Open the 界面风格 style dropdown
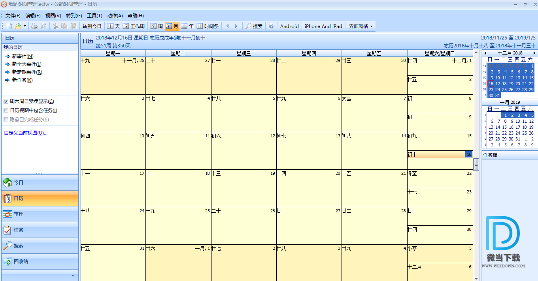Image resolution: width=538 pixels, height=281 pixels. (361, 26)
